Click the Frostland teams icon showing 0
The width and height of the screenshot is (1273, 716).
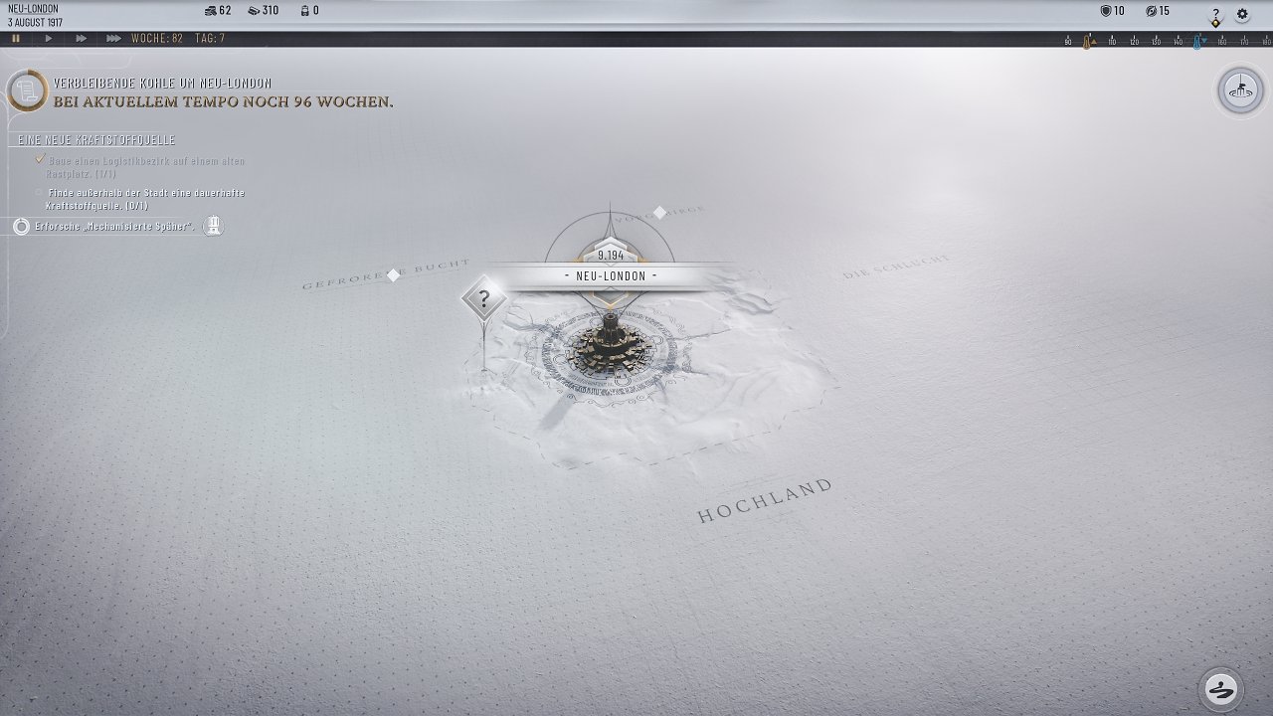point(303,11)
